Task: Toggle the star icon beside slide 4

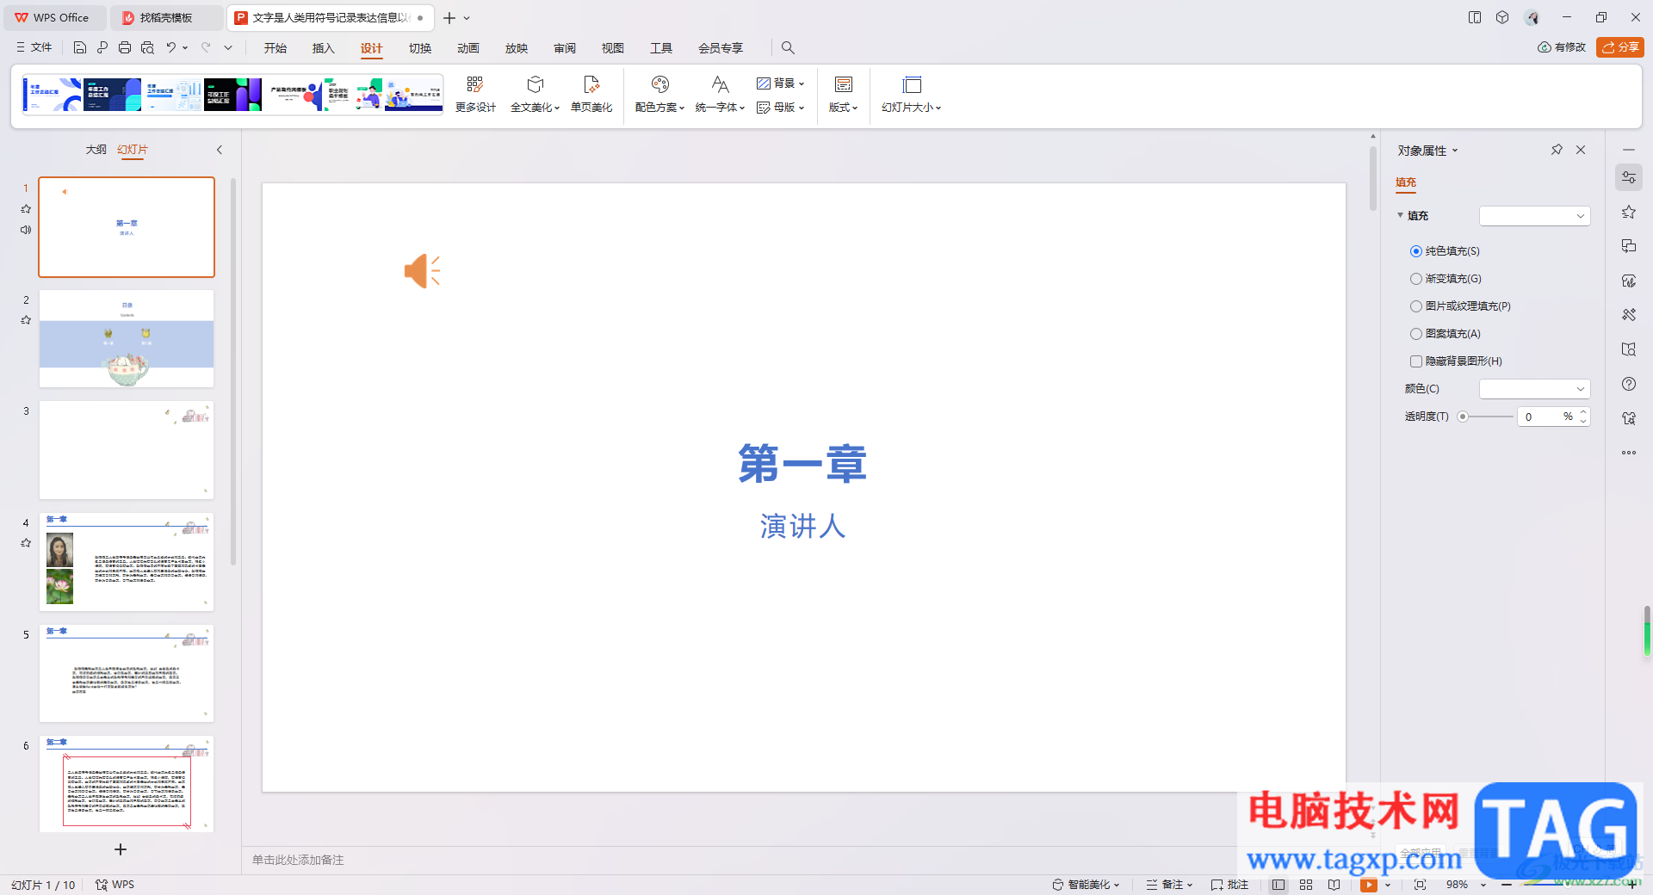Action: (x=26, y=543)
